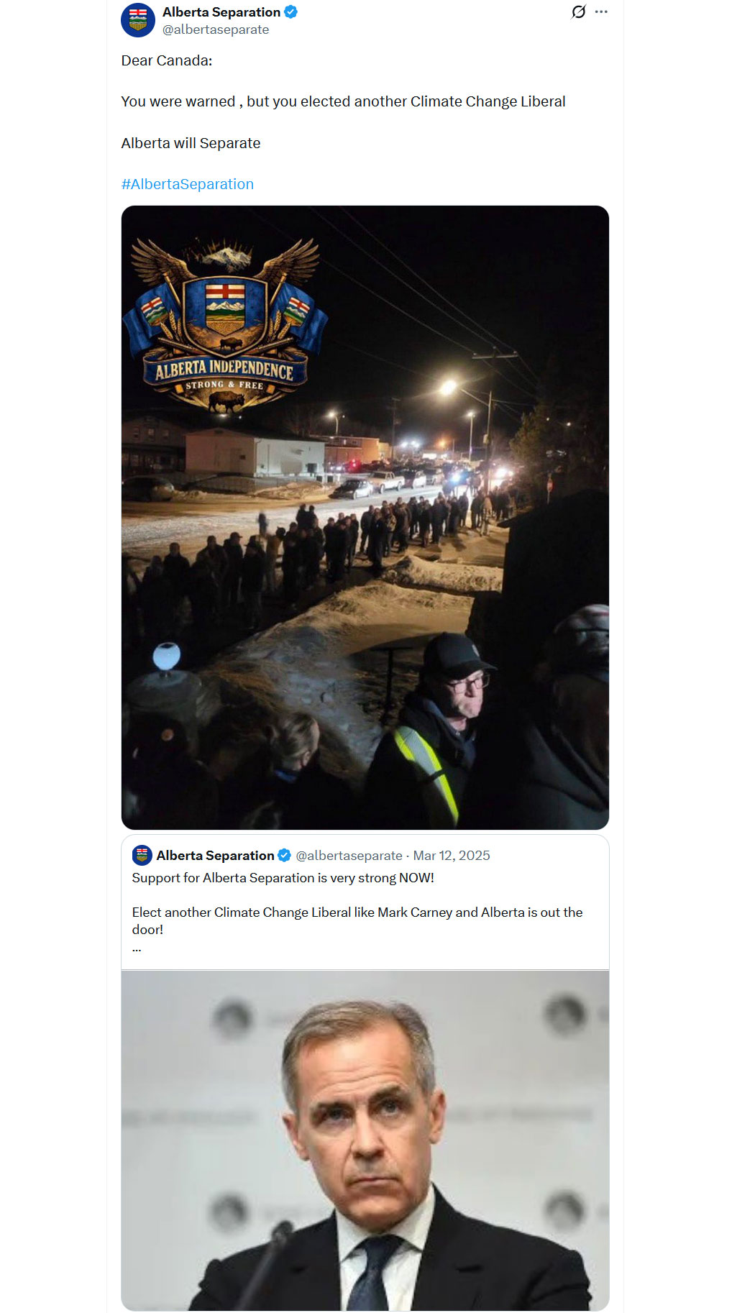Screen dimensions: 755x1313
Task: Click the verified badge in the quoted tweet
Action: pyautogui.click(x=284, y=855)
